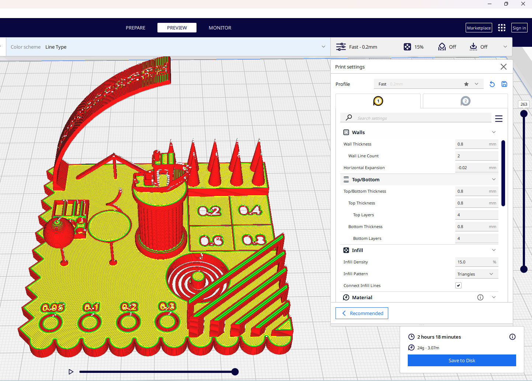
Task: Switch to the PREVIEW stage
Action: pos(177,28)
